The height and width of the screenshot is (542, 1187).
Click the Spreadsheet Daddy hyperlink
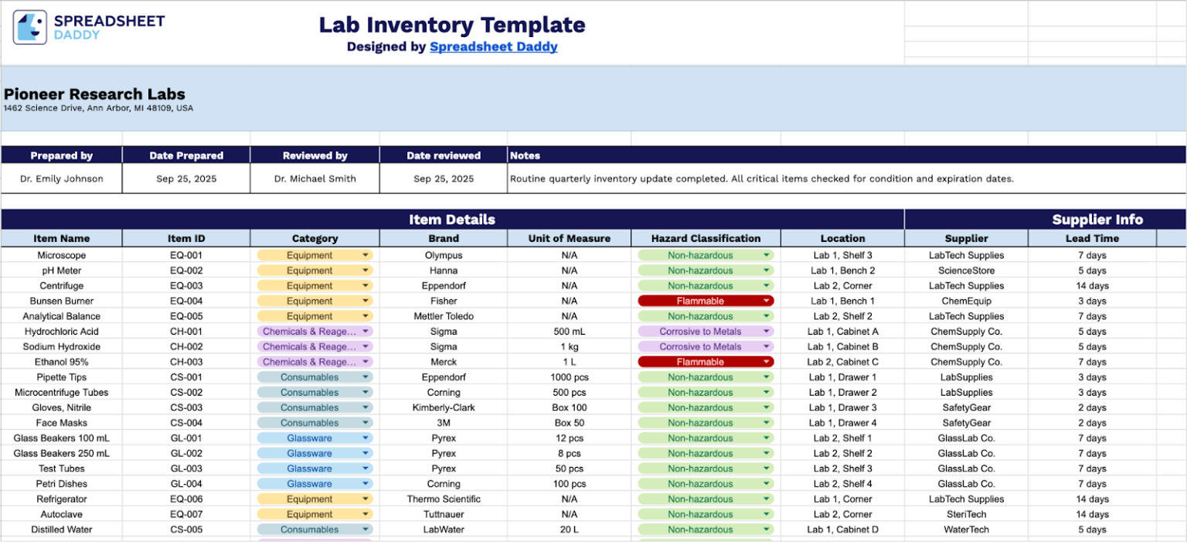pos(493,46)
